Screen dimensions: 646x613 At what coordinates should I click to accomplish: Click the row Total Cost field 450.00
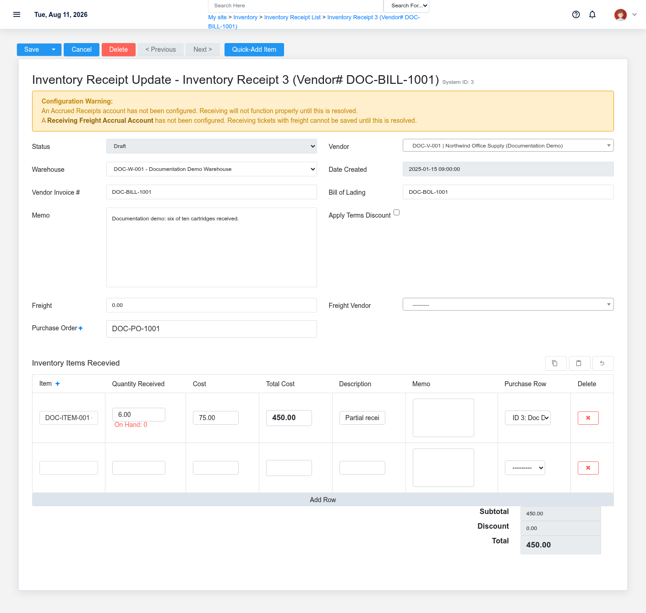289,418
